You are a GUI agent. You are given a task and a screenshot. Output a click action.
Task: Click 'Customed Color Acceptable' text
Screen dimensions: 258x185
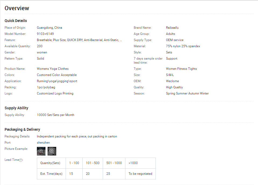pyautogui.click(x=57, y=75)
